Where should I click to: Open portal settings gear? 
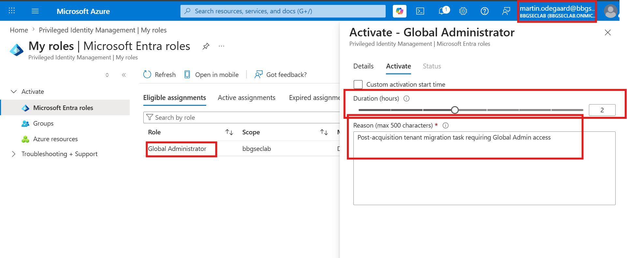pos(463,11)
